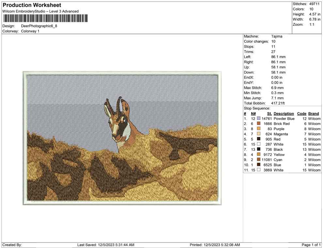The width and height of the screenshot is (323, 248).
Task: Click 'Page 1 of 1' in footer
Action: 311,245
